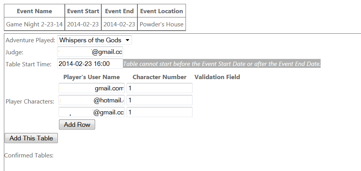Screen dimensions: 361x171
Task: Select the third player's user name field
Action: click(92, 112)
